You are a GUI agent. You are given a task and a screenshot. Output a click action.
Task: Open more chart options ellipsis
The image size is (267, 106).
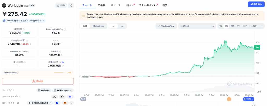[262, 26]
